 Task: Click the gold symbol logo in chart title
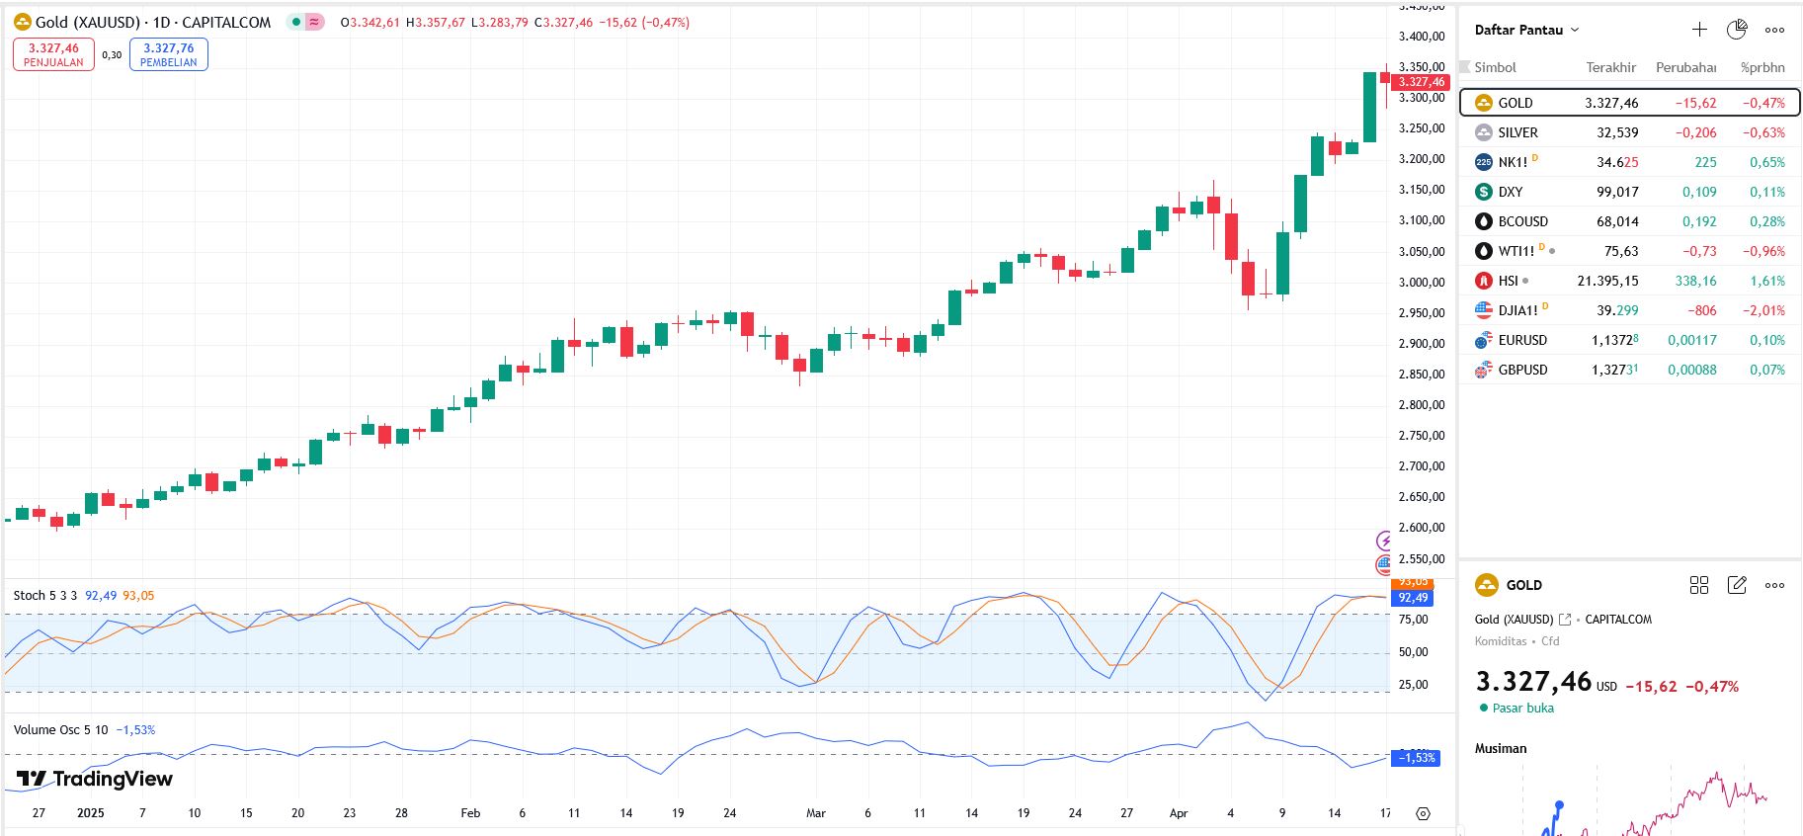tap(22, 22)
